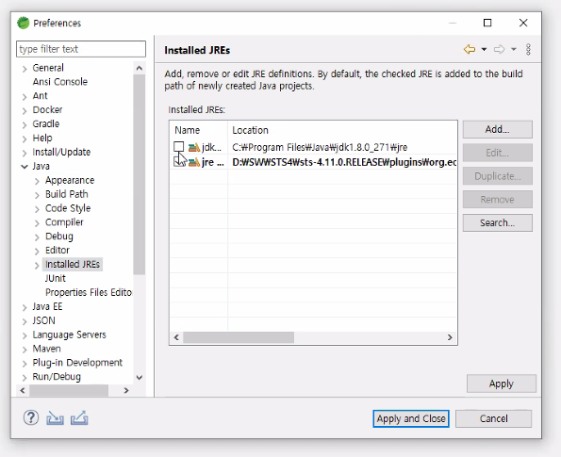This screenshot has height=457, width=561.
Task: Select Ansi Console in the tree
Action: tap(60, 82)
